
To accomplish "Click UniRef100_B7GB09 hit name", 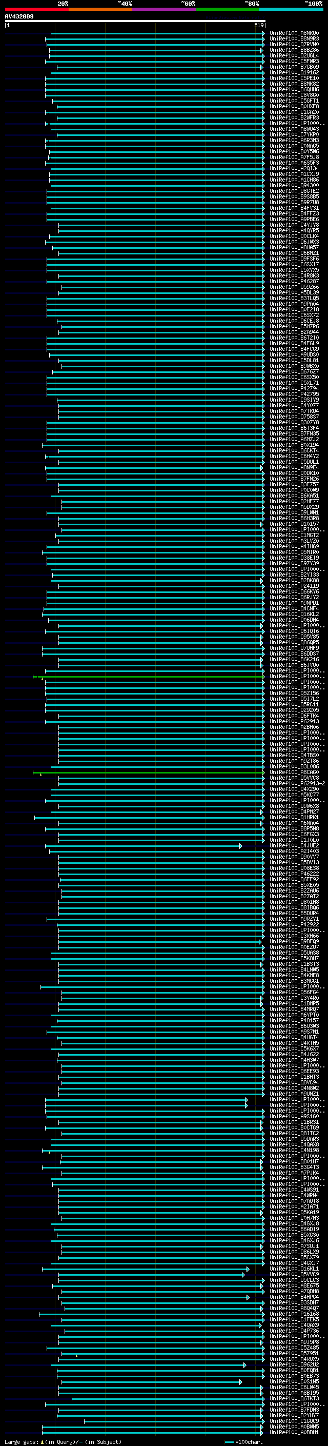I will [x=294, y=67].
